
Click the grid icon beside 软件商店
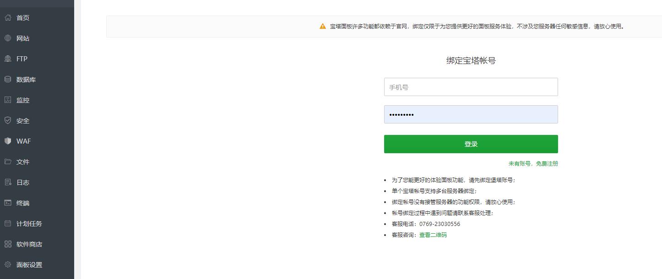click(8, 244)
